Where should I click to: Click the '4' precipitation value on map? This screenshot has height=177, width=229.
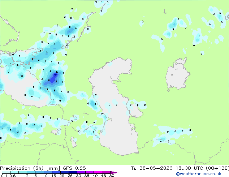pos(47,52)
